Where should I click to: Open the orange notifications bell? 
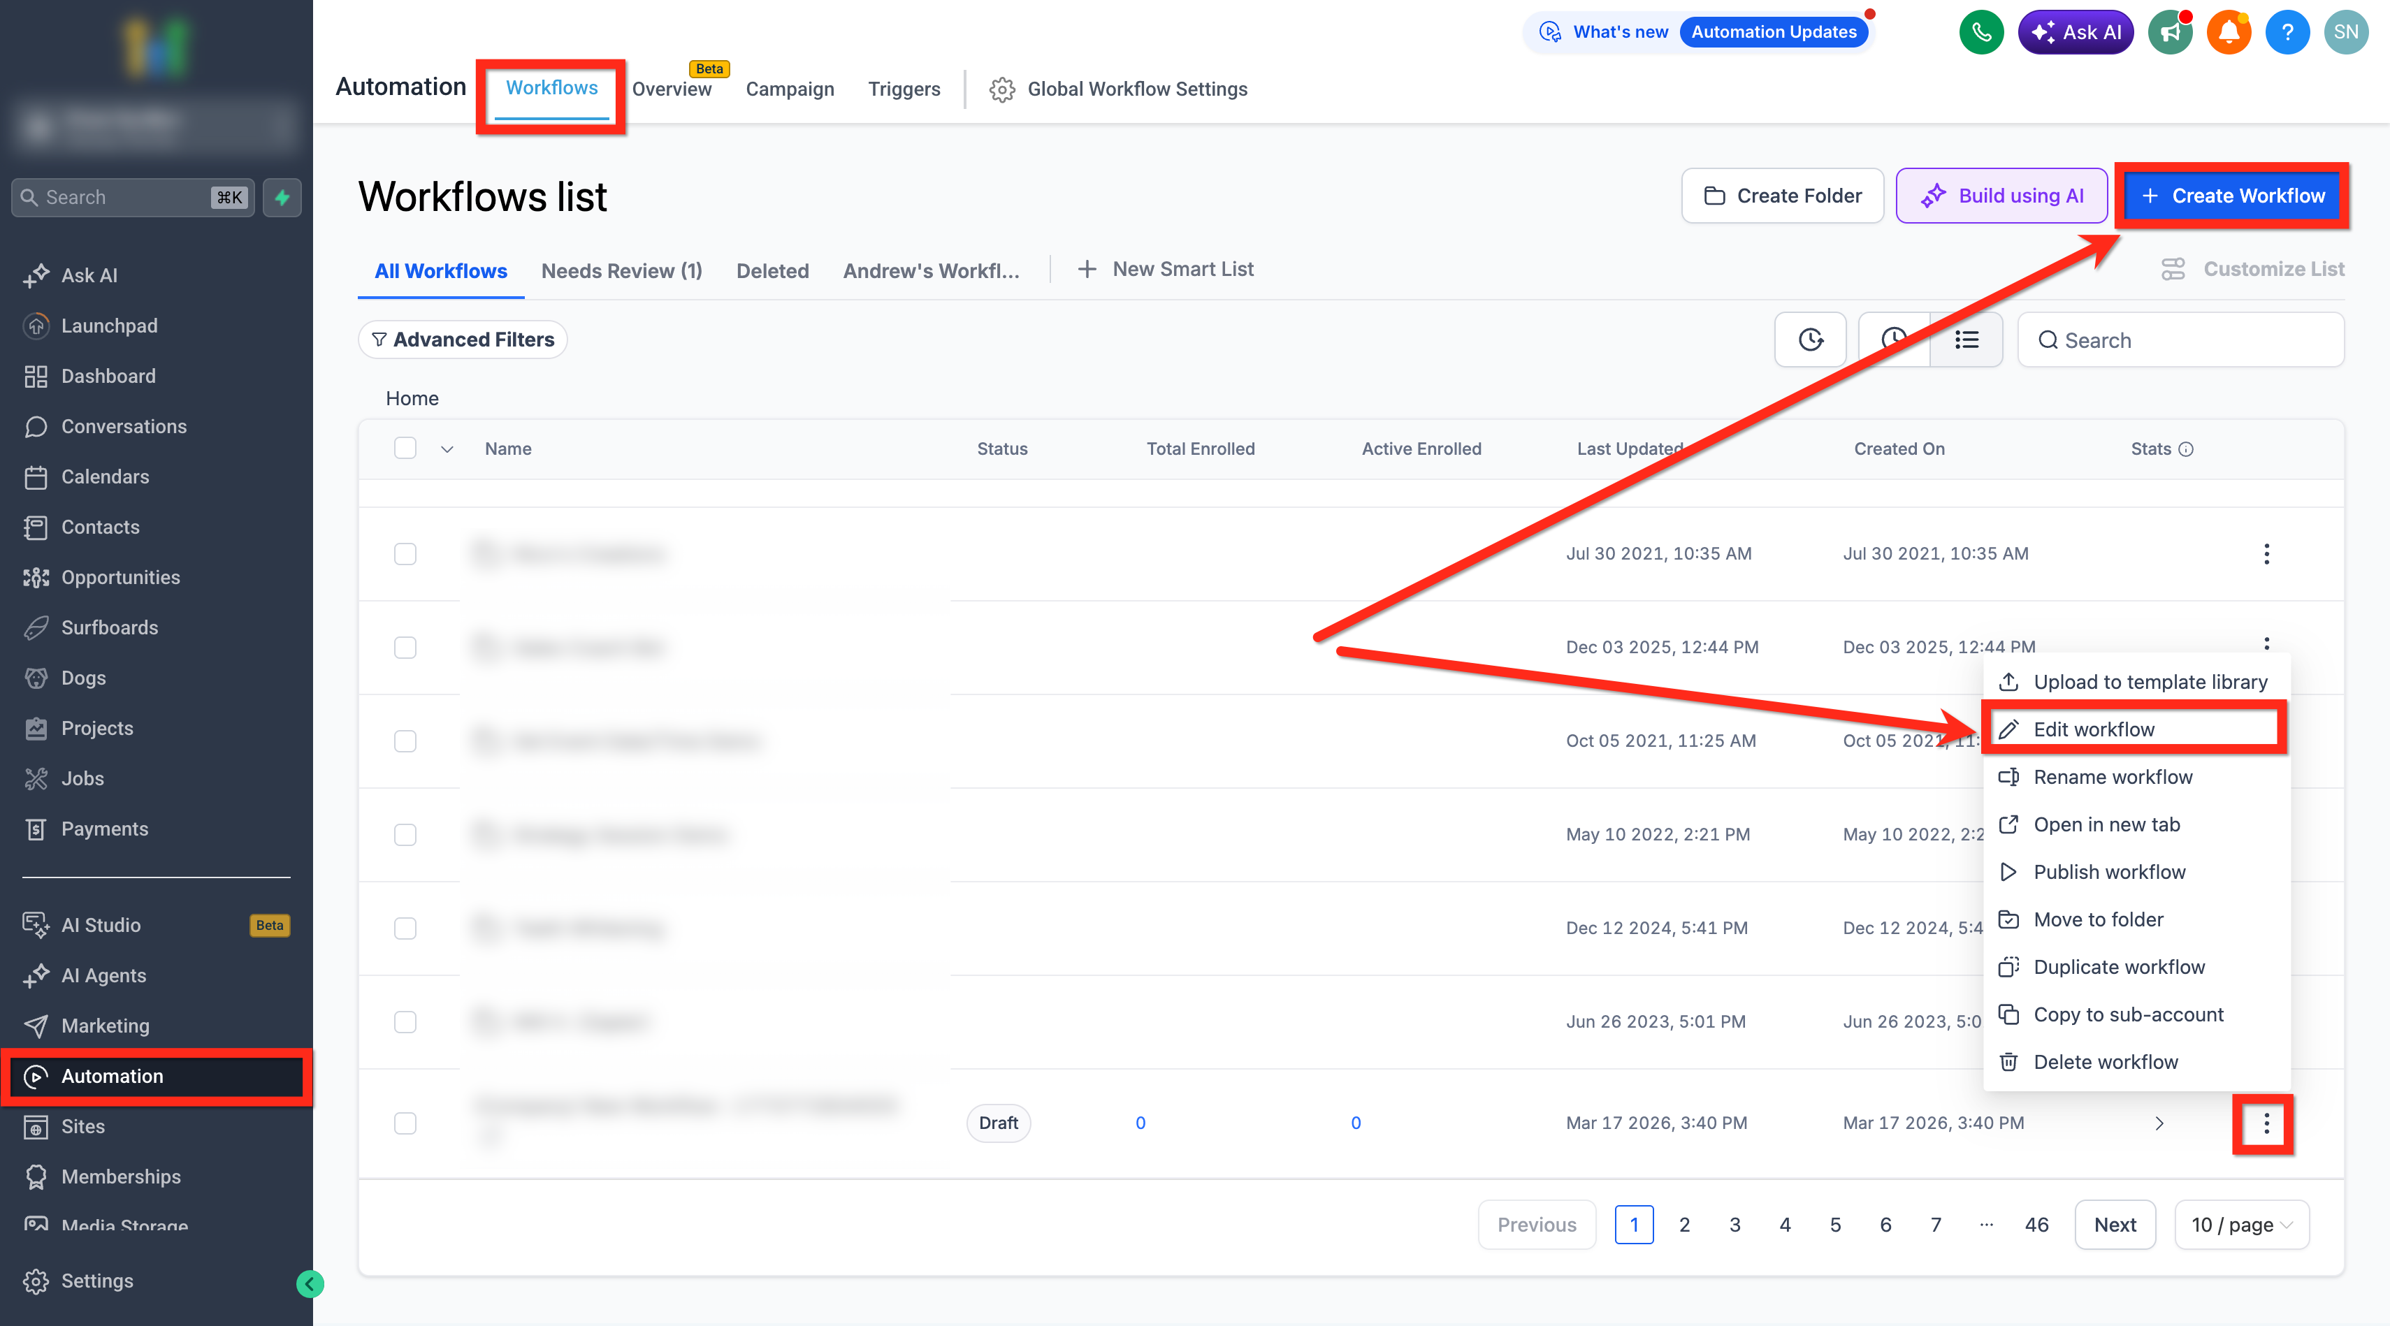(x=2229, y=32)
